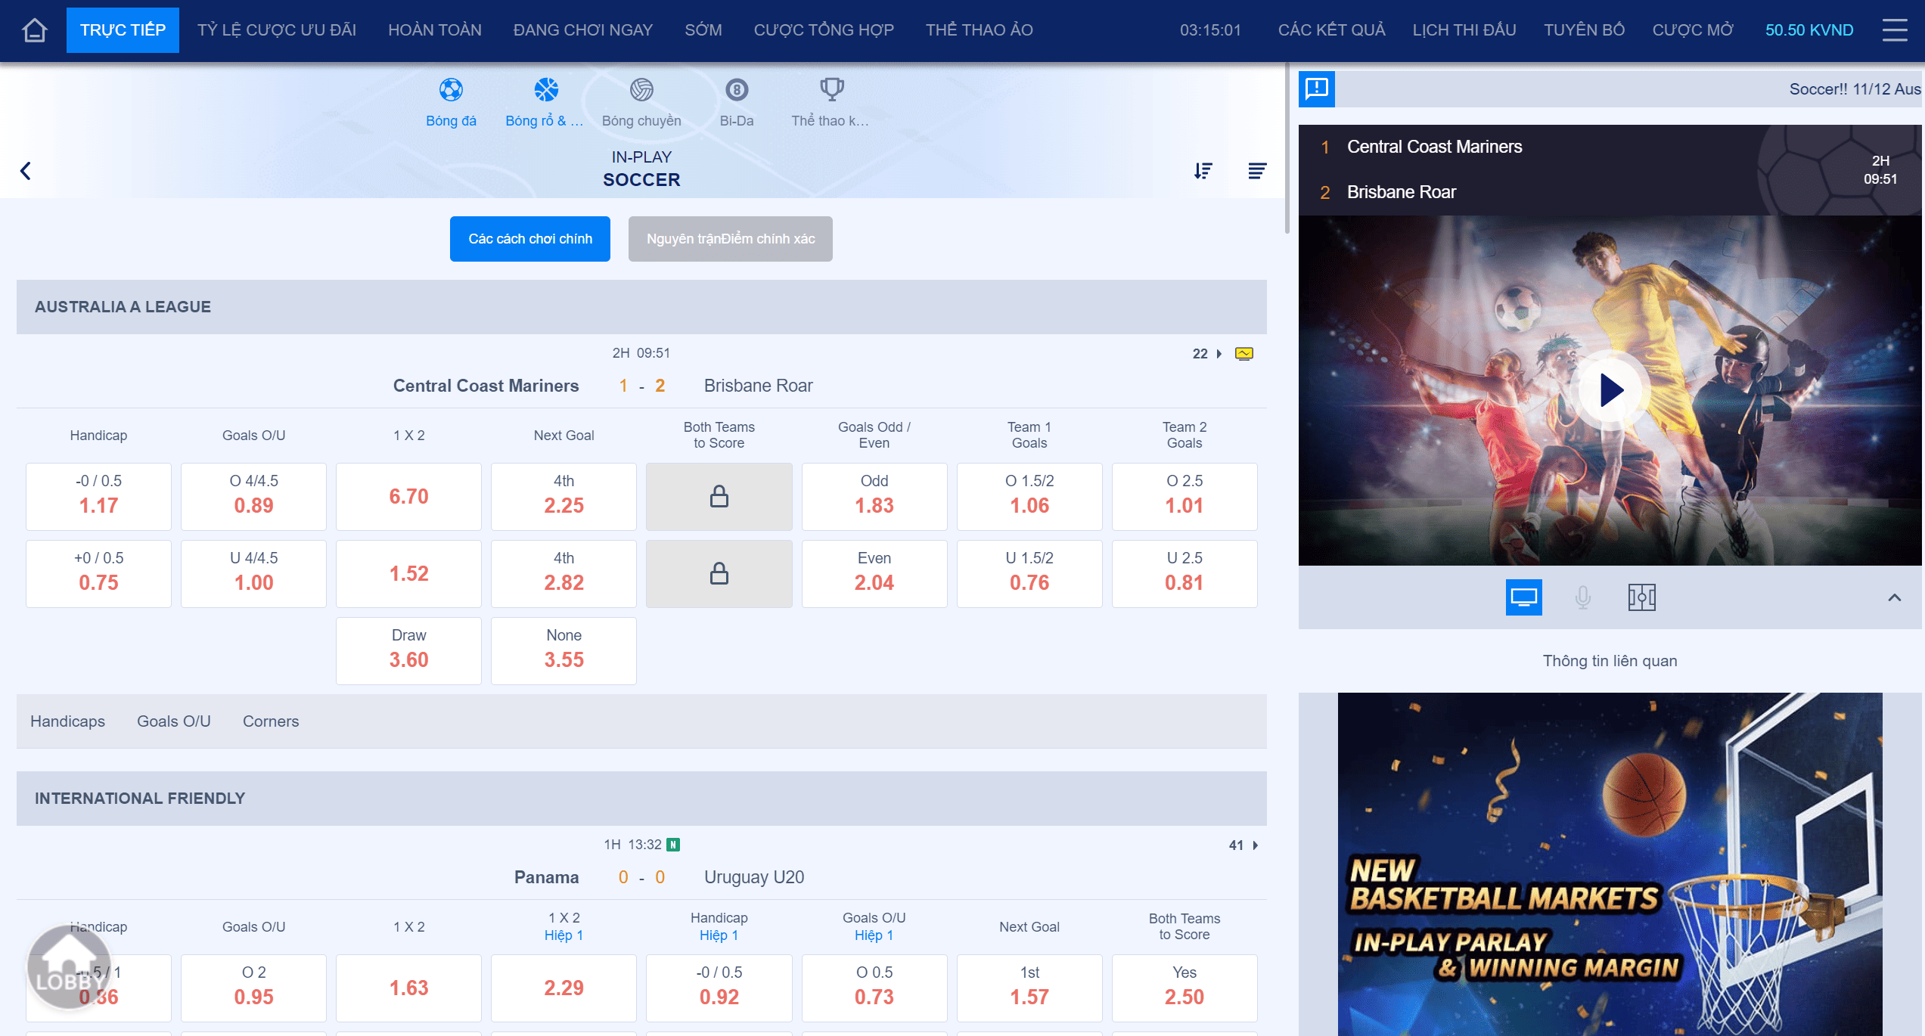Select the Bi-Da billiards icon
Image resolution: width=1925 pixels, height=1036 pixels.
[x=736, y=90]
